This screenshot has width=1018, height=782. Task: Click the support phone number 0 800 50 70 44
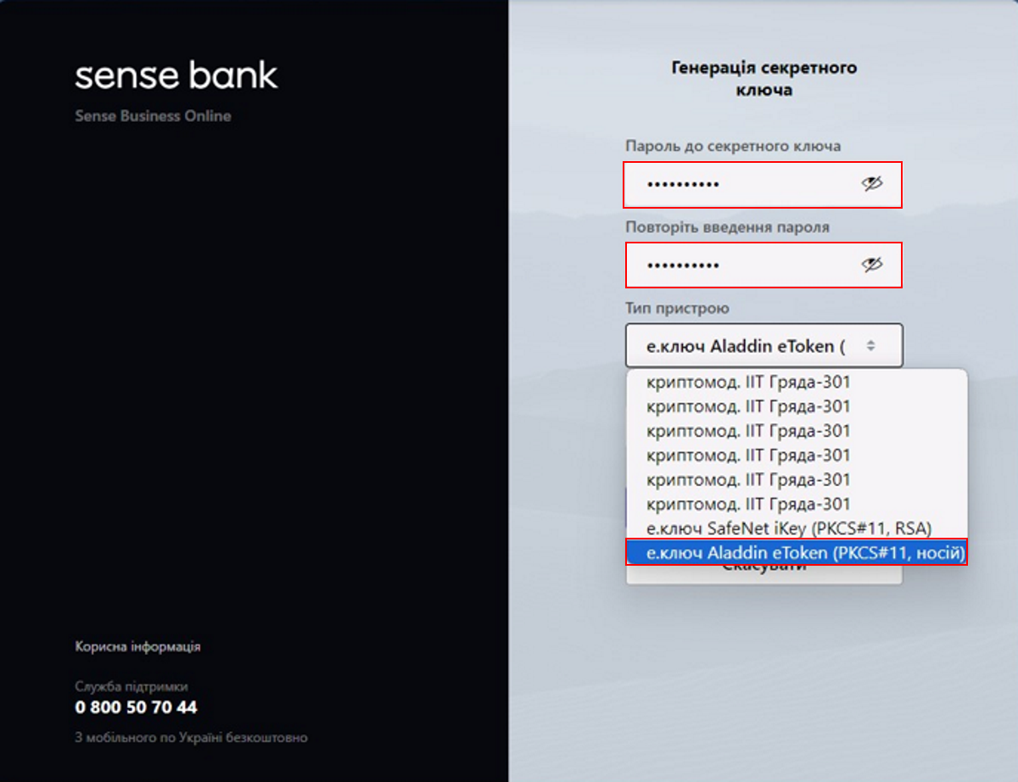pyautogui.click(x=136, y=707)
